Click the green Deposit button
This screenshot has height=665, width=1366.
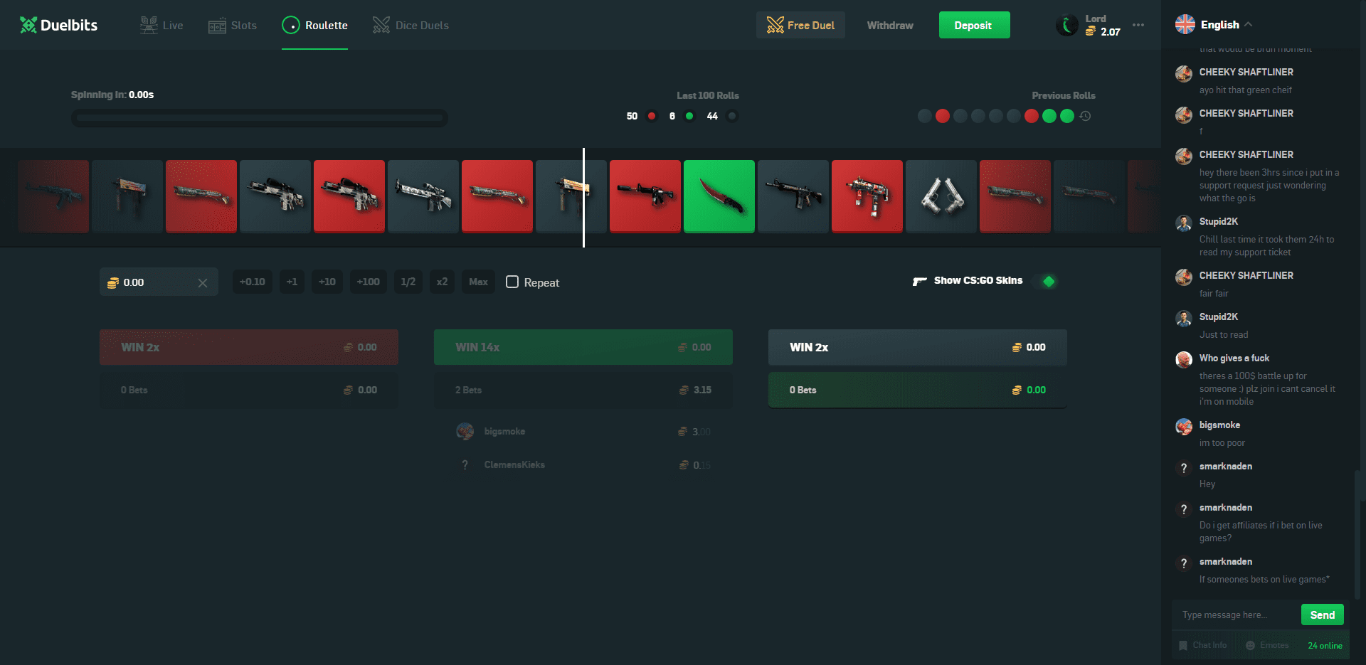pyautogui.click(x=974, y=25)
